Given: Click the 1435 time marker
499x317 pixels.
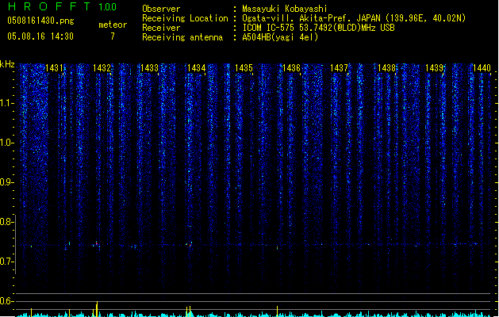Looking at the screenshot, I should [x=244, y=68].
